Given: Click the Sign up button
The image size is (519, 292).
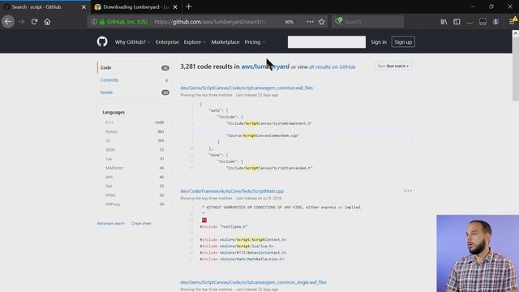Looking at the screenshot, I should click(403, 42).
